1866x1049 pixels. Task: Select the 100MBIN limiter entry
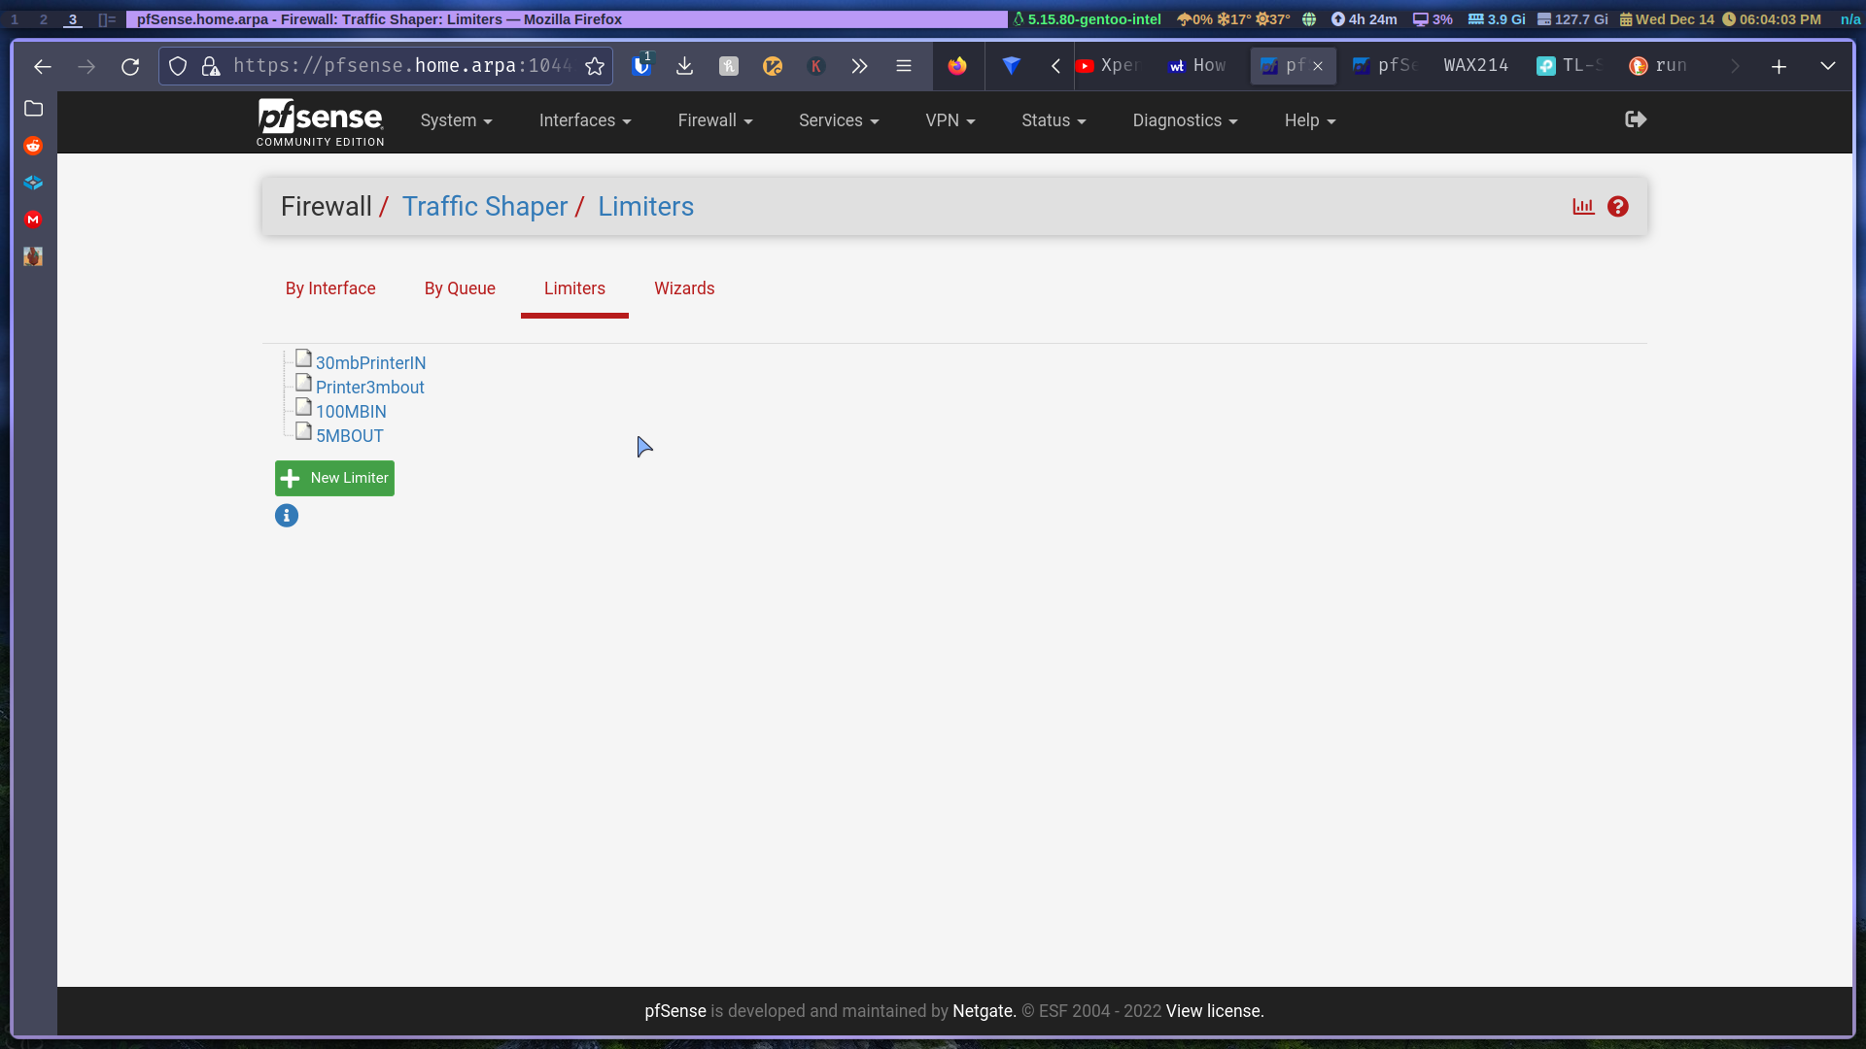pyautogui.click(x=350, y=411)
